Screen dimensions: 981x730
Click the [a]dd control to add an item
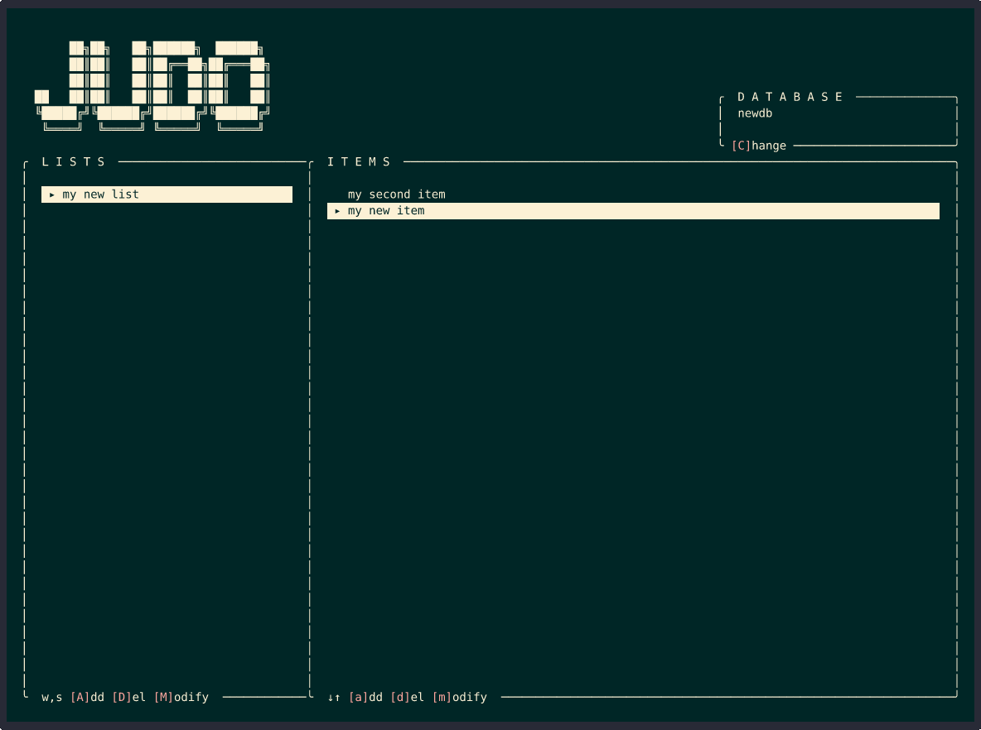tap(365, 697)
